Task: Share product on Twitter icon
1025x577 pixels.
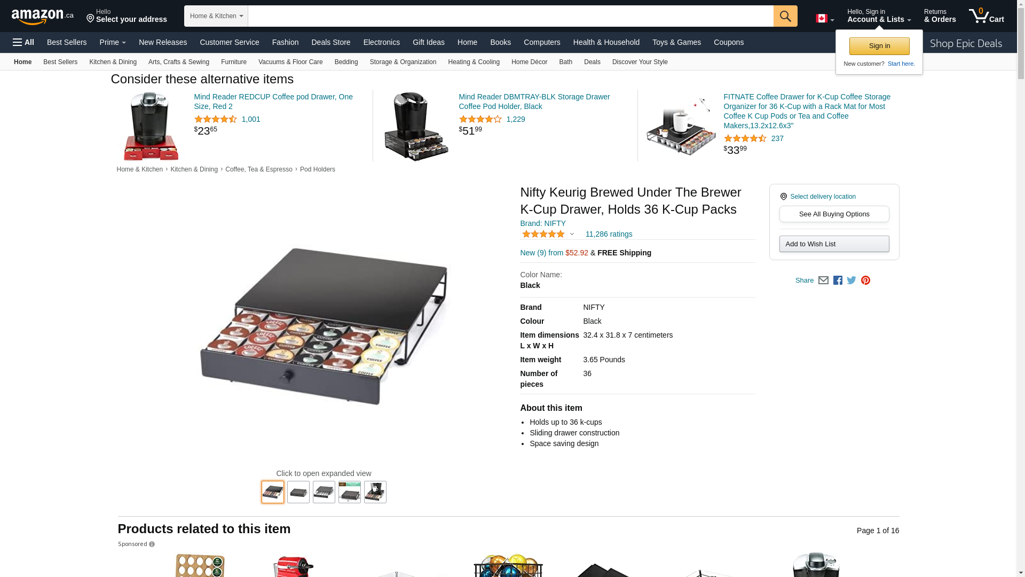Action: (851, 280)
